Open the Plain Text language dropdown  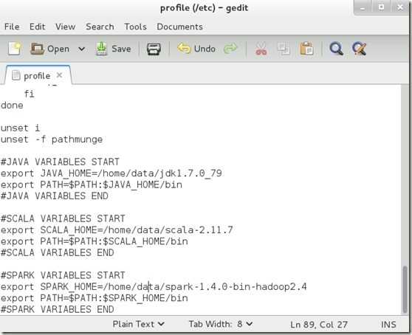coord(139,324)
